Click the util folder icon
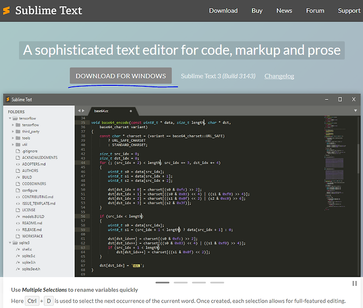The image size is (363, 308). tap(18, 144)
